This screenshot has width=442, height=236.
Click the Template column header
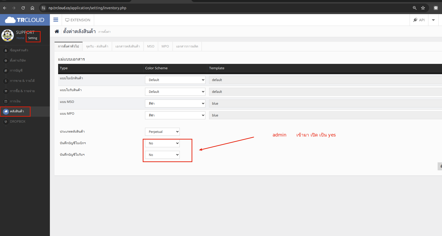click(x=217, y=68)
